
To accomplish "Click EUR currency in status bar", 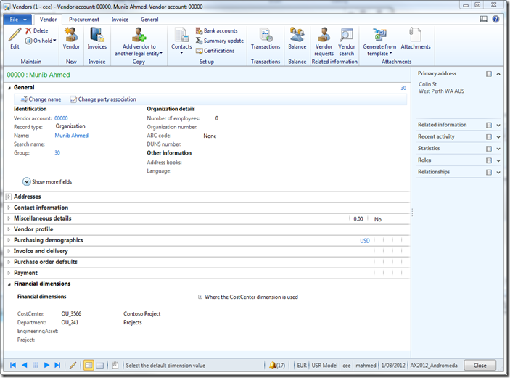I will pos(302,366).
